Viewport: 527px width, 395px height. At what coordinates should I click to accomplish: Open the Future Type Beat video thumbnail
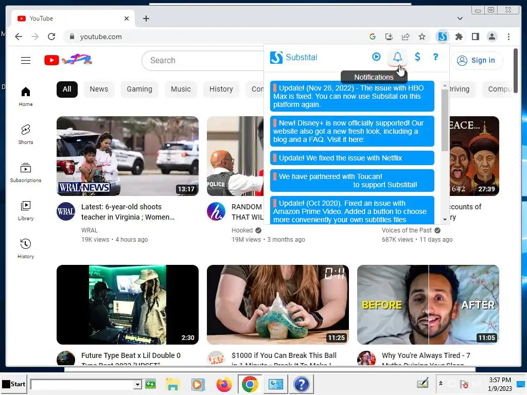point(128,304)
